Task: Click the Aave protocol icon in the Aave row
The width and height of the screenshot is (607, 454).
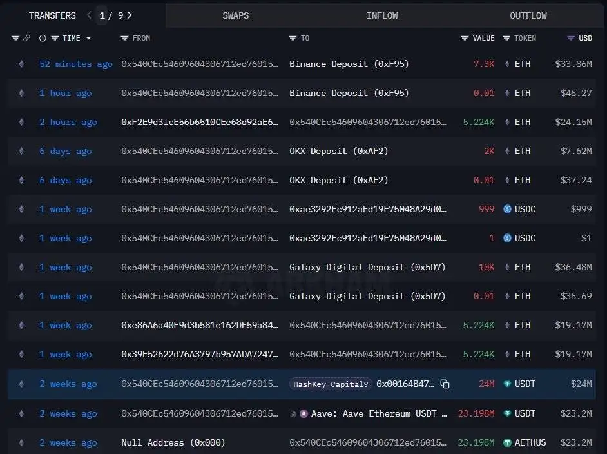Action: click(x=303, y=413)
